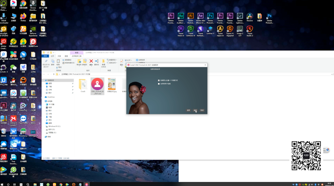Viewport: 334px width, 186px height.
Task: Open the blue File menu tab
Action: tap(45, 56)
